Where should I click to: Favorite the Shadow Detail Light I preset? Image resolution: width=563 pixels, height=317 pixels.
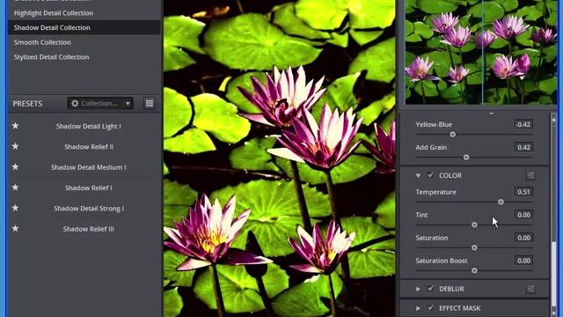(x=16, y=126)
